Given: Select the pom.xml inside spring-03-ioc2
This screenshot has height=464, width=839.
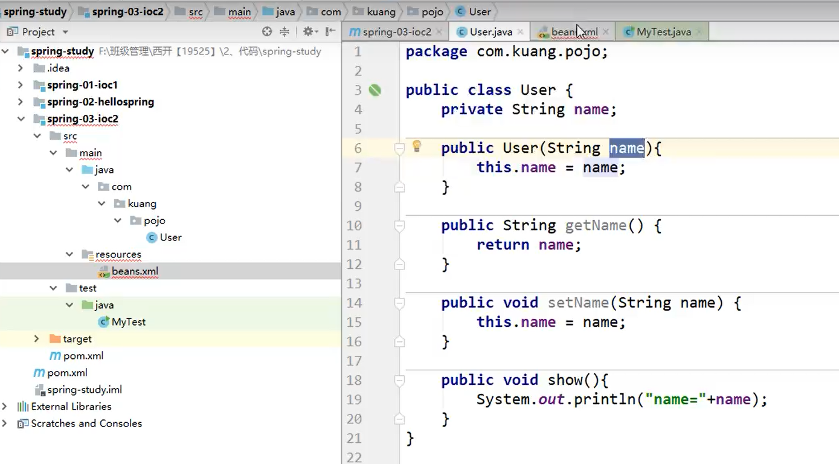Looking at the screenshot, I should click(77, 356).
